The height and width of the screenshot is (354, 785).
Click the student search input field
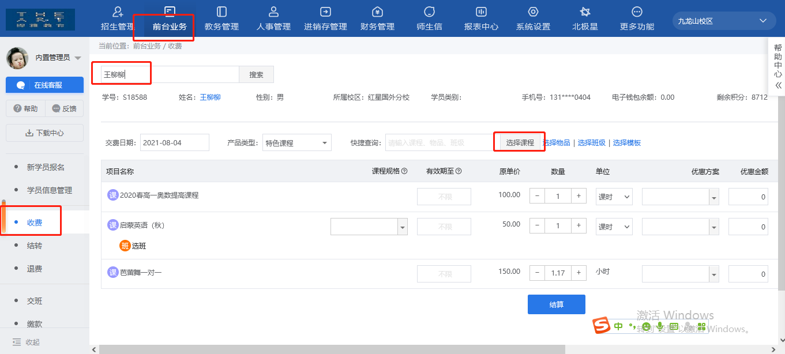pos(170,74)
